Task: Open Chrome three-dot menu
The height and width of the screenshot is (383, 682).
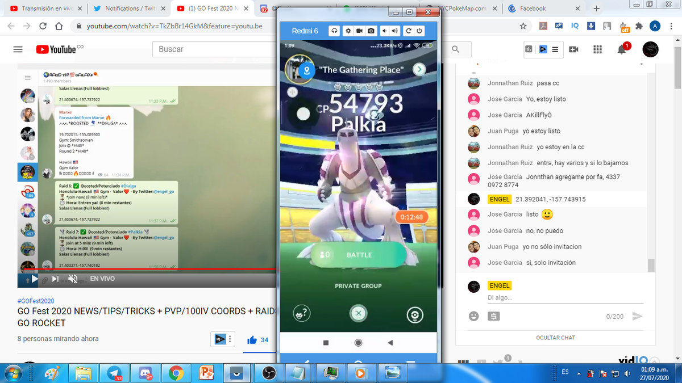Action: coord(671,26)
